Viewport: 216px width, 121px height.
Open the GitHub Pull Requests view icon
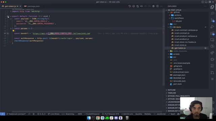(x=212, y=73)
